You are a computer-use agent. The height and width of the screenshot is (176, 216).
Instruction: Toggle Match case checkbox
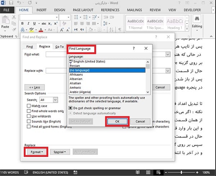pos(29,106)
